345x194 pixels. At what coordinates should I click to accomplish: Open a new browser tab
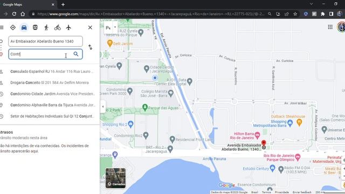(x=63, y=4)
